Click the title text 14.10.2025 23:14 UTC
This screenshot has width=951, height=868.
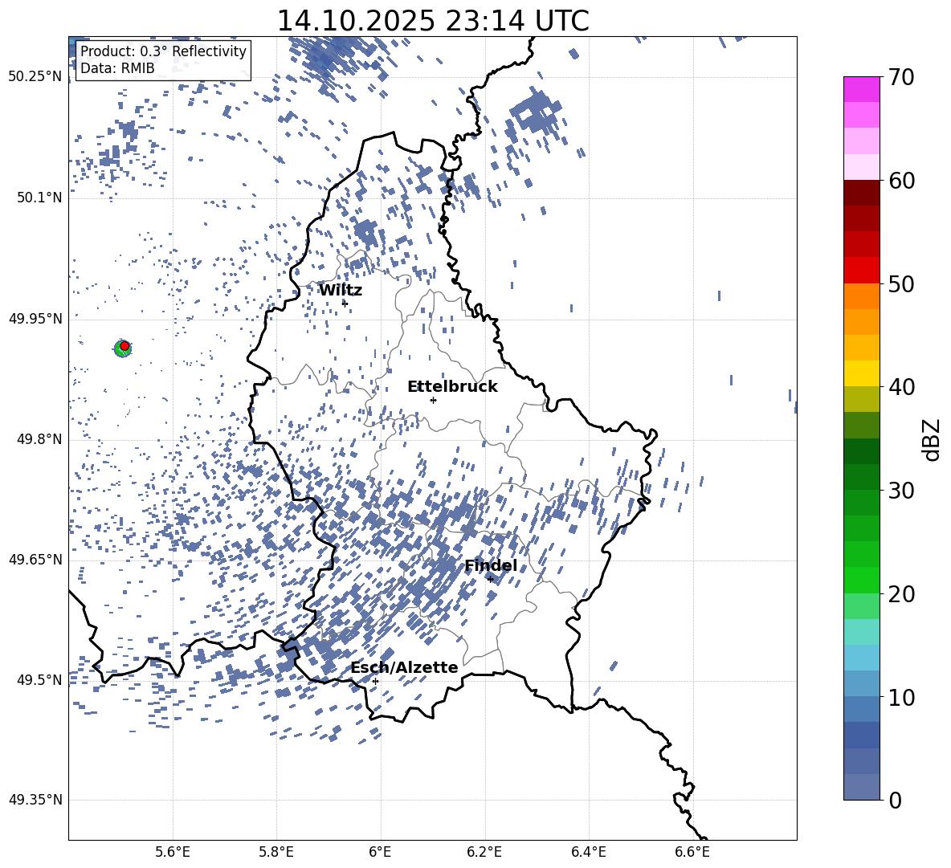click(x=432, y=21)
